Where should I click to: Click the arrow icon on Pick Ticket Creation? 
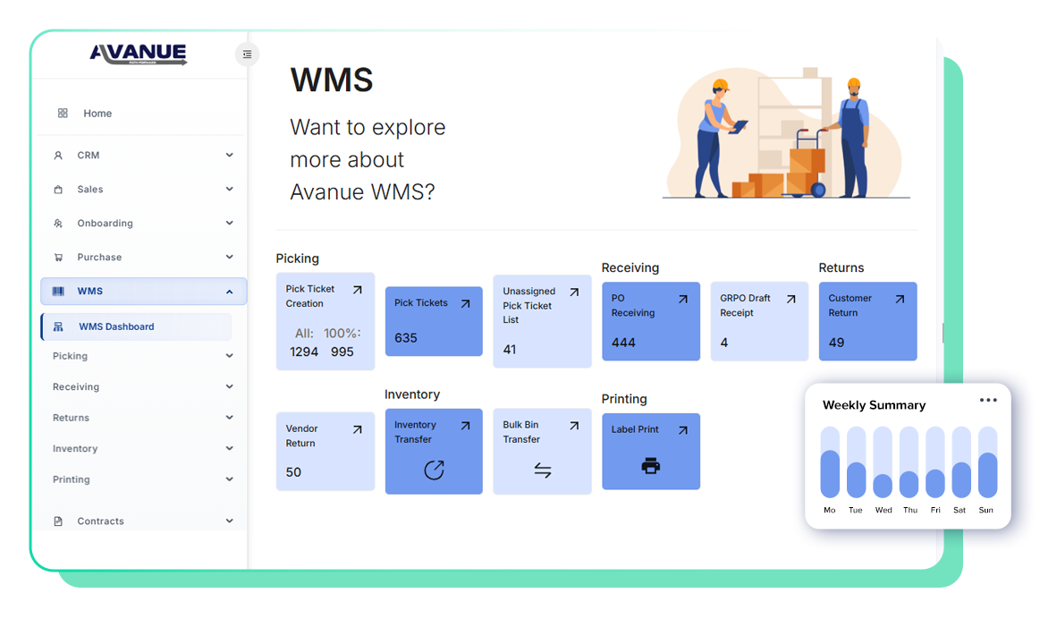(358, 290)
